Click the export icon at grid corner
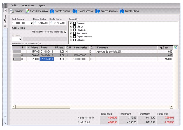 coord(175,47)
